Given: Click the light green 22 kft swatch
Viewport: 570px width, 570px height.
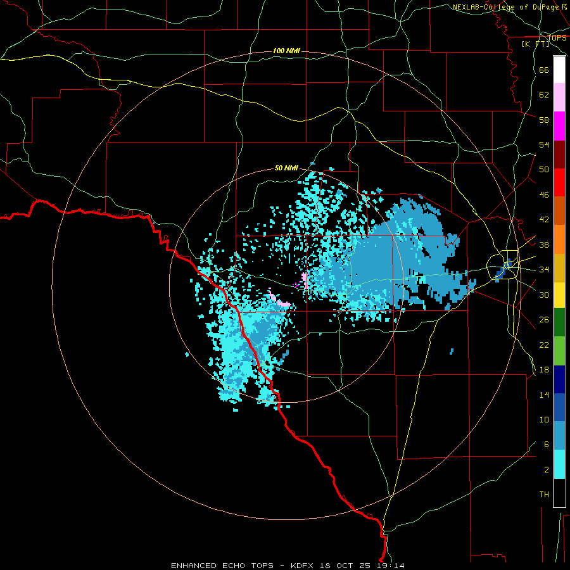Looking at the screenshot, I should click(559, 351).
